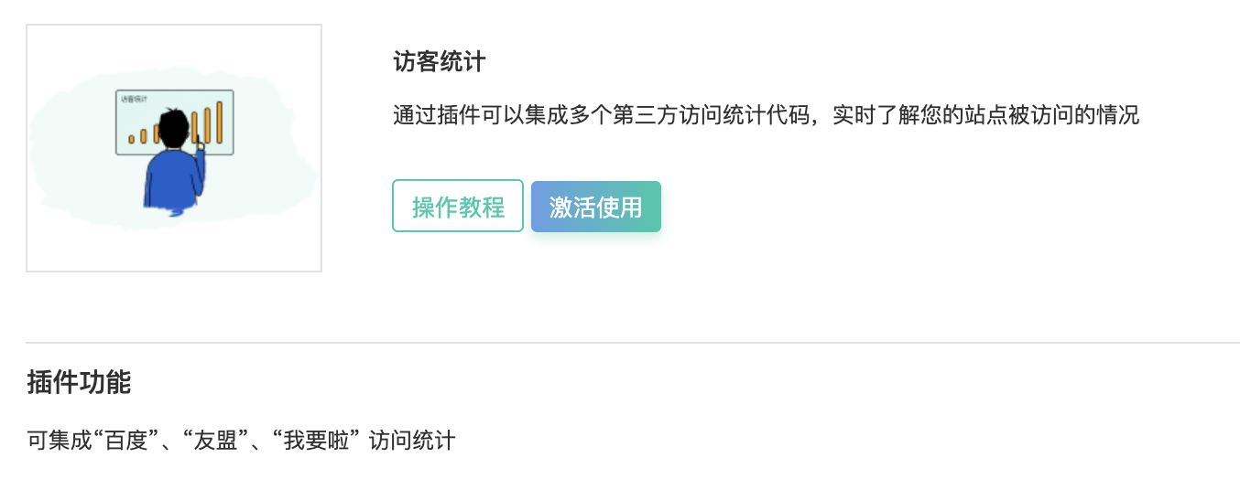Click the “百度” text in feature list
1240x479 pixels.
pos(135,442)
